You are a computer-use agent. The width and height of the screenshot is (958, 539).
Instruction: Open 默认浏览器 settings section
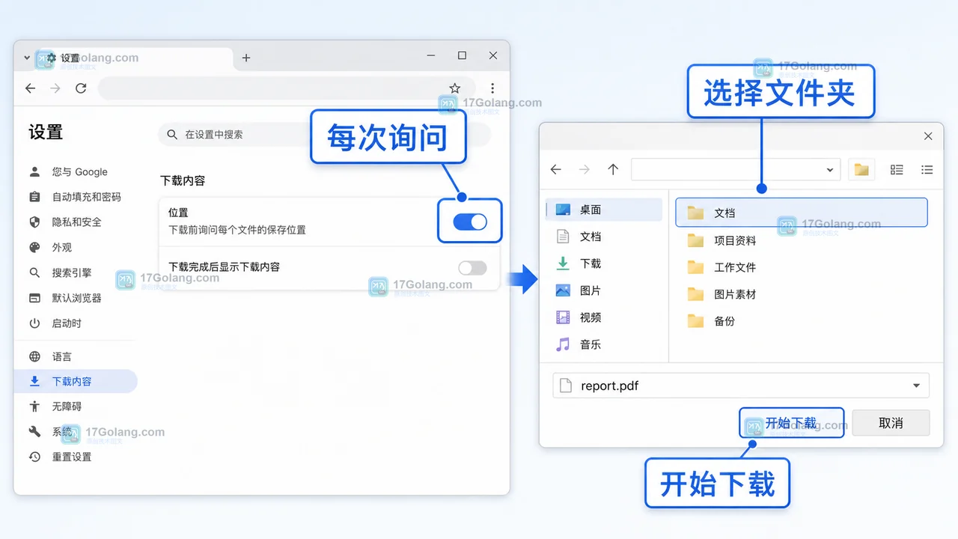(x=76, y=298)
